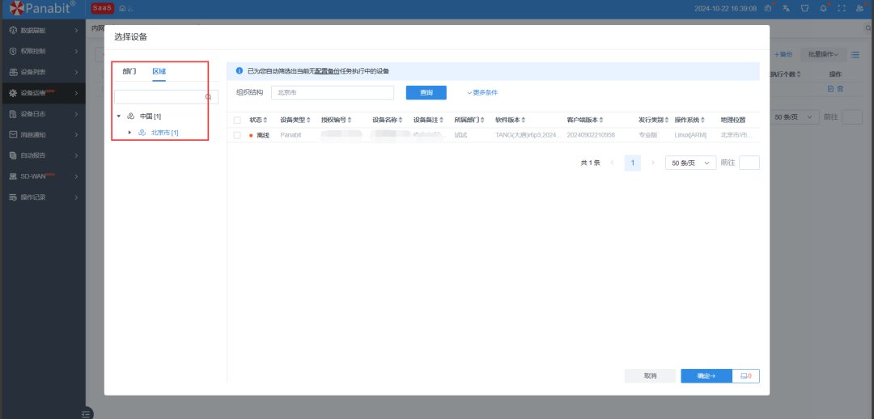
Task: Click the list icon beside 操作记录
Action: click(x=14, y=197)
